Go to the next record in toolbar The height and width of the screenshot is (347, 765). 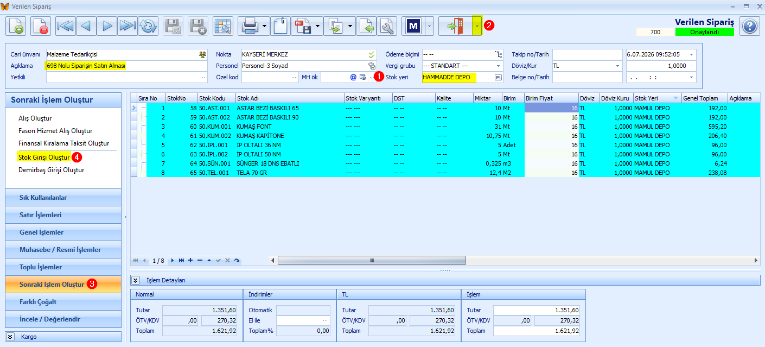pos(107,26)
